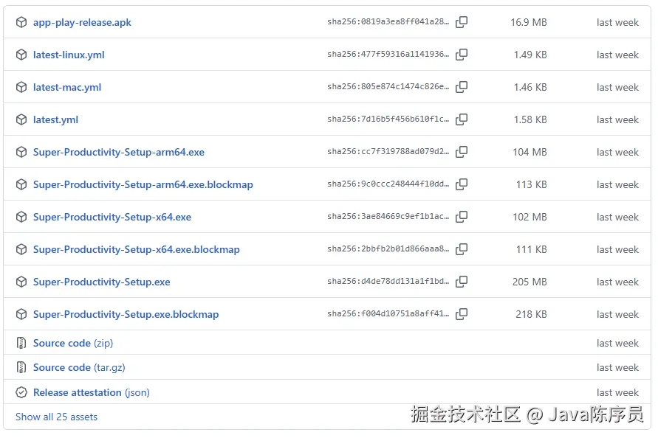This screenshot has width=658, height=438.
Task: Copy sha256 hash for latest.yml
Action: [462, 119]
